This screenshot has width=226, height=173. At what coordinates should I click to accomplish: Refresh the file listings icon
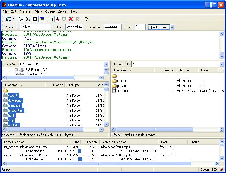tap(51, 19)
